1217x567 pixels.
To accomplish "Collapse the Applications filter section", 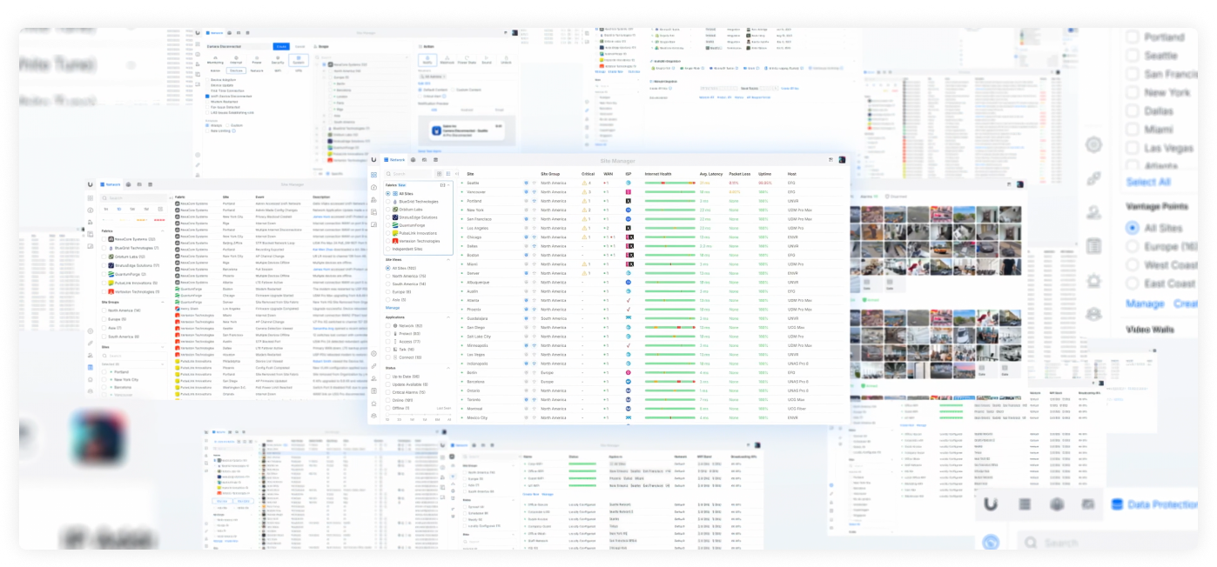I will point(448,317).
